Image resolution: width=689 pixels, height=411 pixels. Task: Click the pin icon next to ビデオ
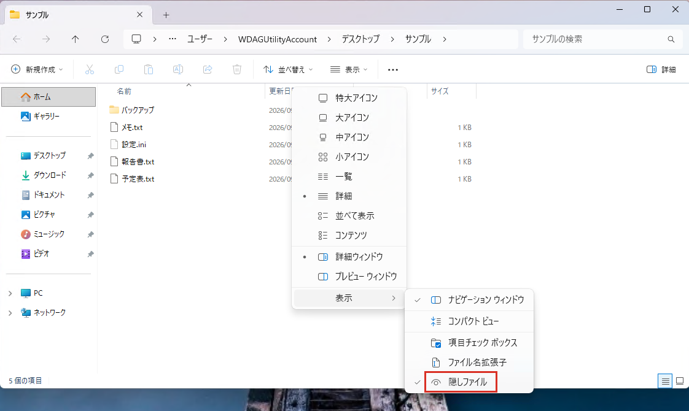(90, 254)
